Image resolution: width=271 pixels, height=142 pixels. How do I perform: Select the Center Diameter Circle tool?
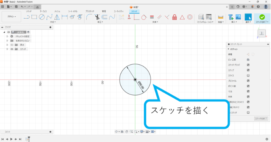tap(42, 17)
